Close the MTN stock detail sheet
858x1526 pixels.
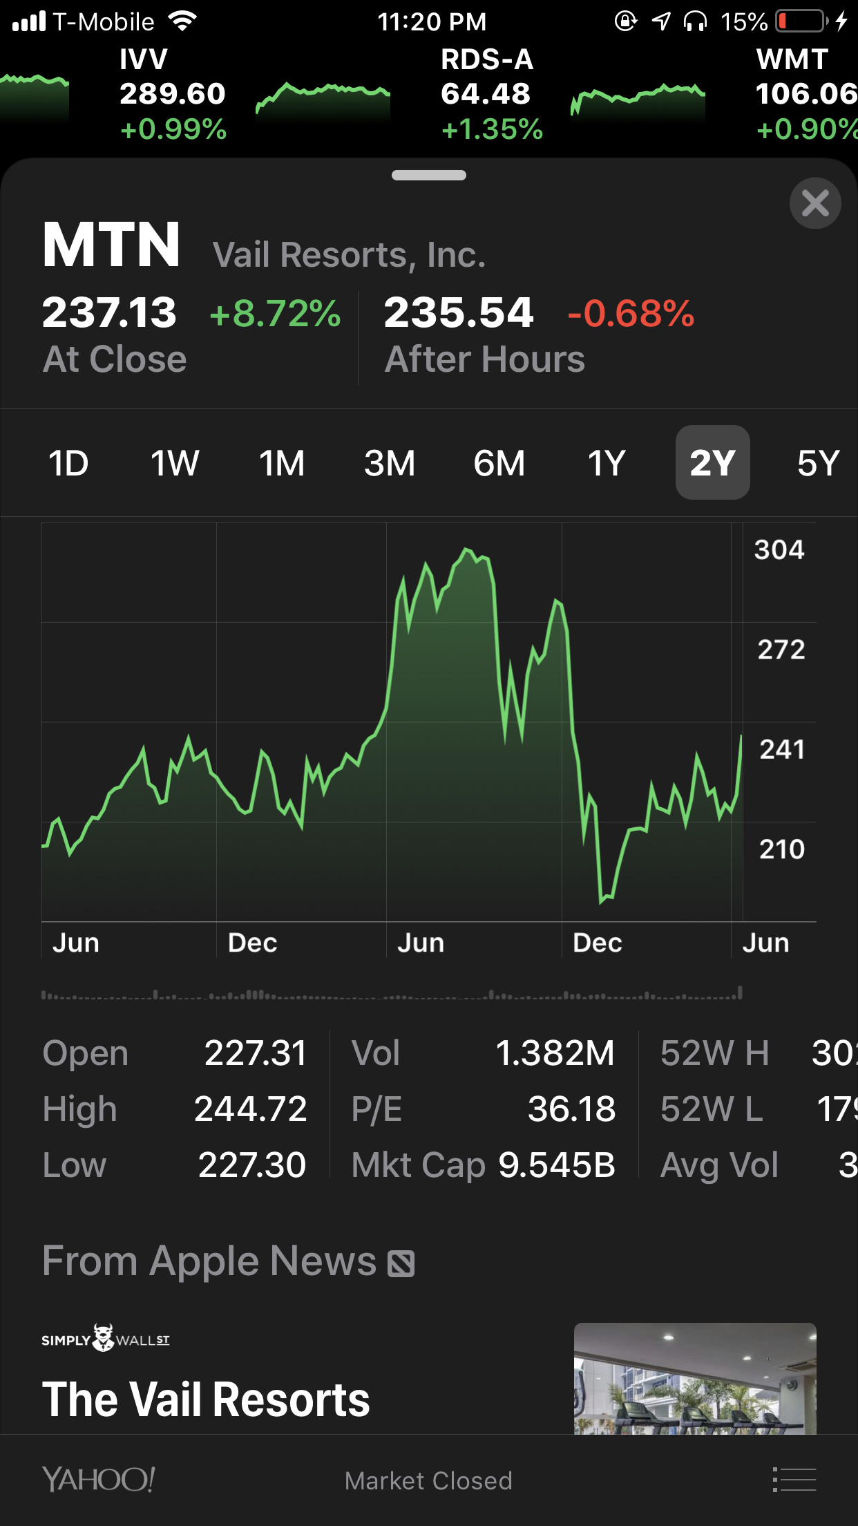coord(815,203)
